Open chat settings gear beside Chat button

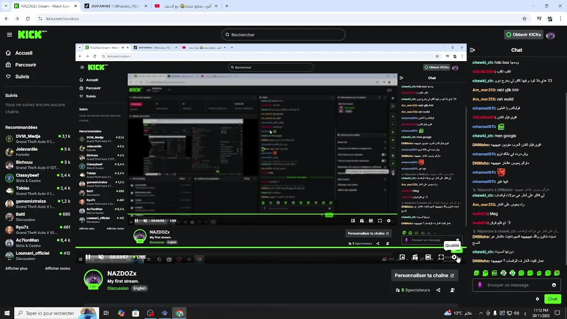pyautogui.click(x=537, y=299)
